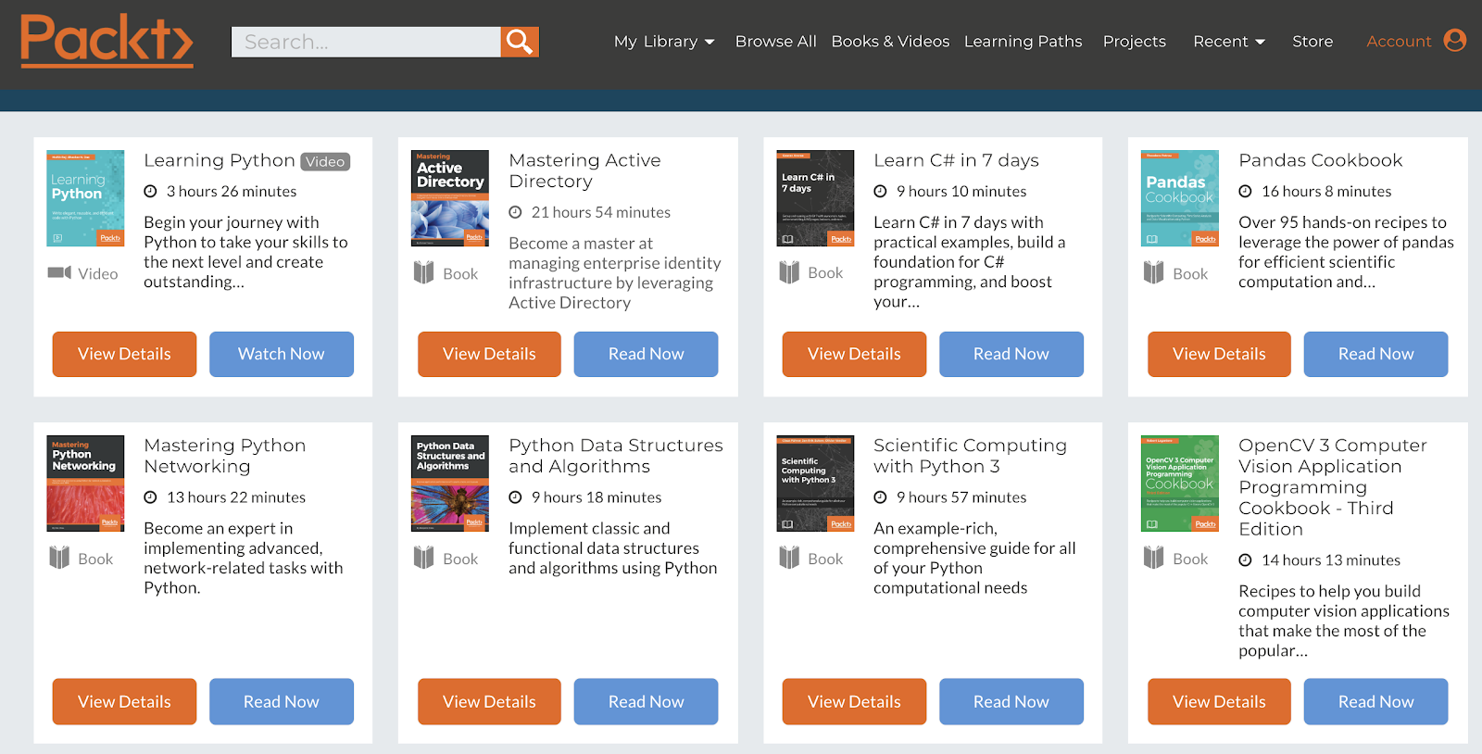Click the clock icon beside 9 hours 10 minutes
This screenshot has height=754, width=1482.
pos(880,192)
